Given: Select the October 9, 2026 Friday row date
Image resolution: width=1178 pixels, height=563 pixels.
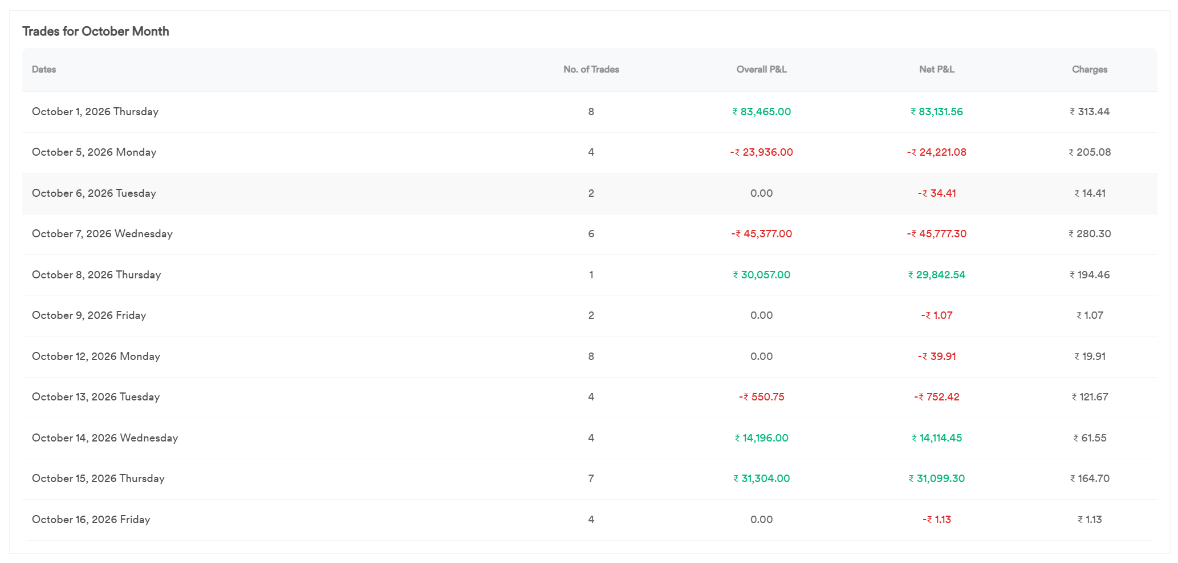Looking at the screenshot, I should pos(89,315).
